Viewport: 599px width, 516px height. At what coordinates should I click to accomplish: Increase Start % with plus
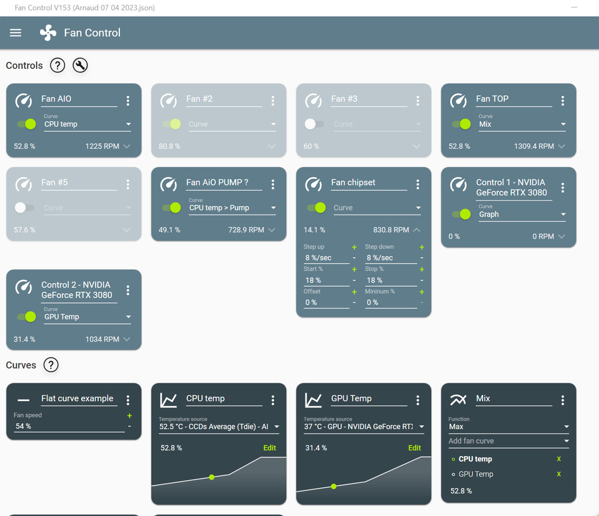[354, 270]
